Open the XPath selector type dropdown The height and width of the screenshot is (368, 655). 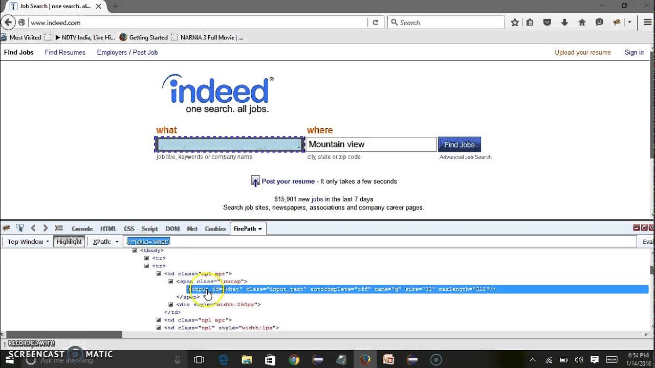106,242
